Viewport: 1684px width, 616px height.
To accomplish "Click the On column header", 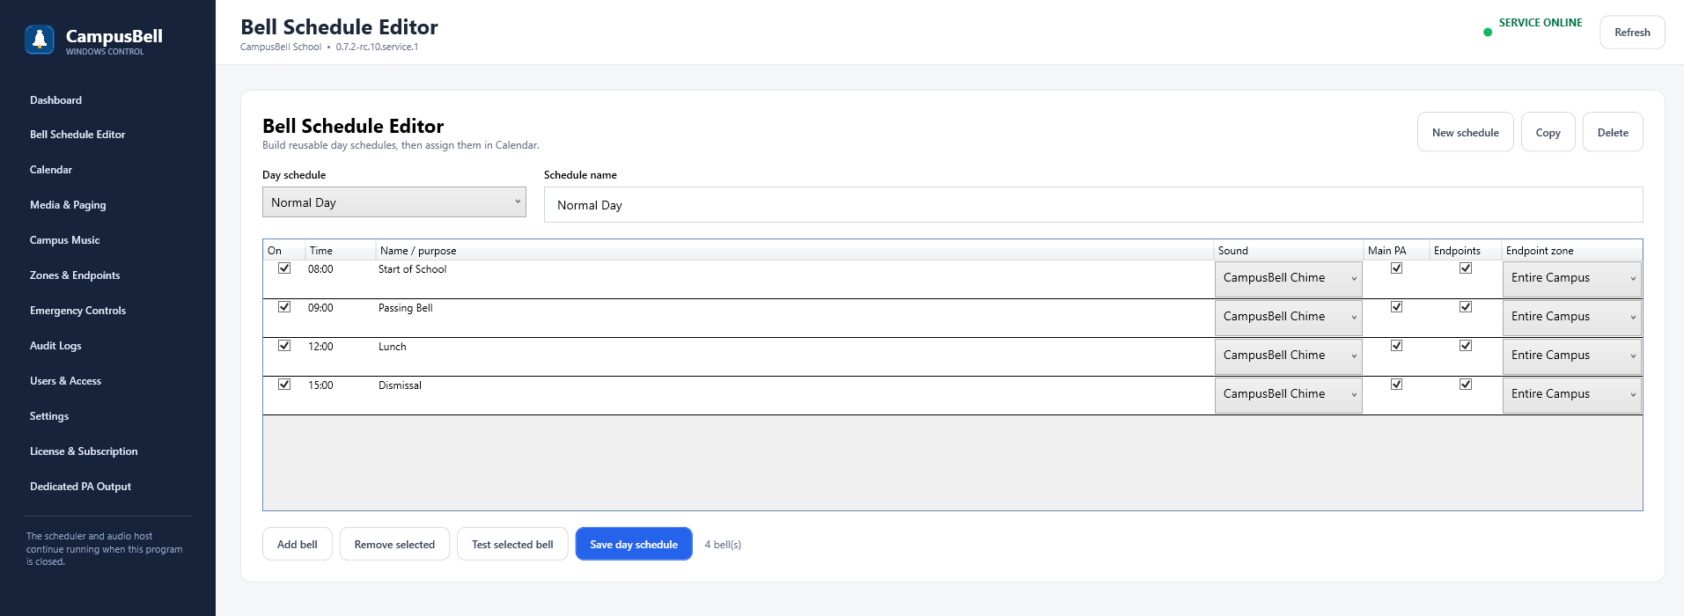I will tap(284, 251).
